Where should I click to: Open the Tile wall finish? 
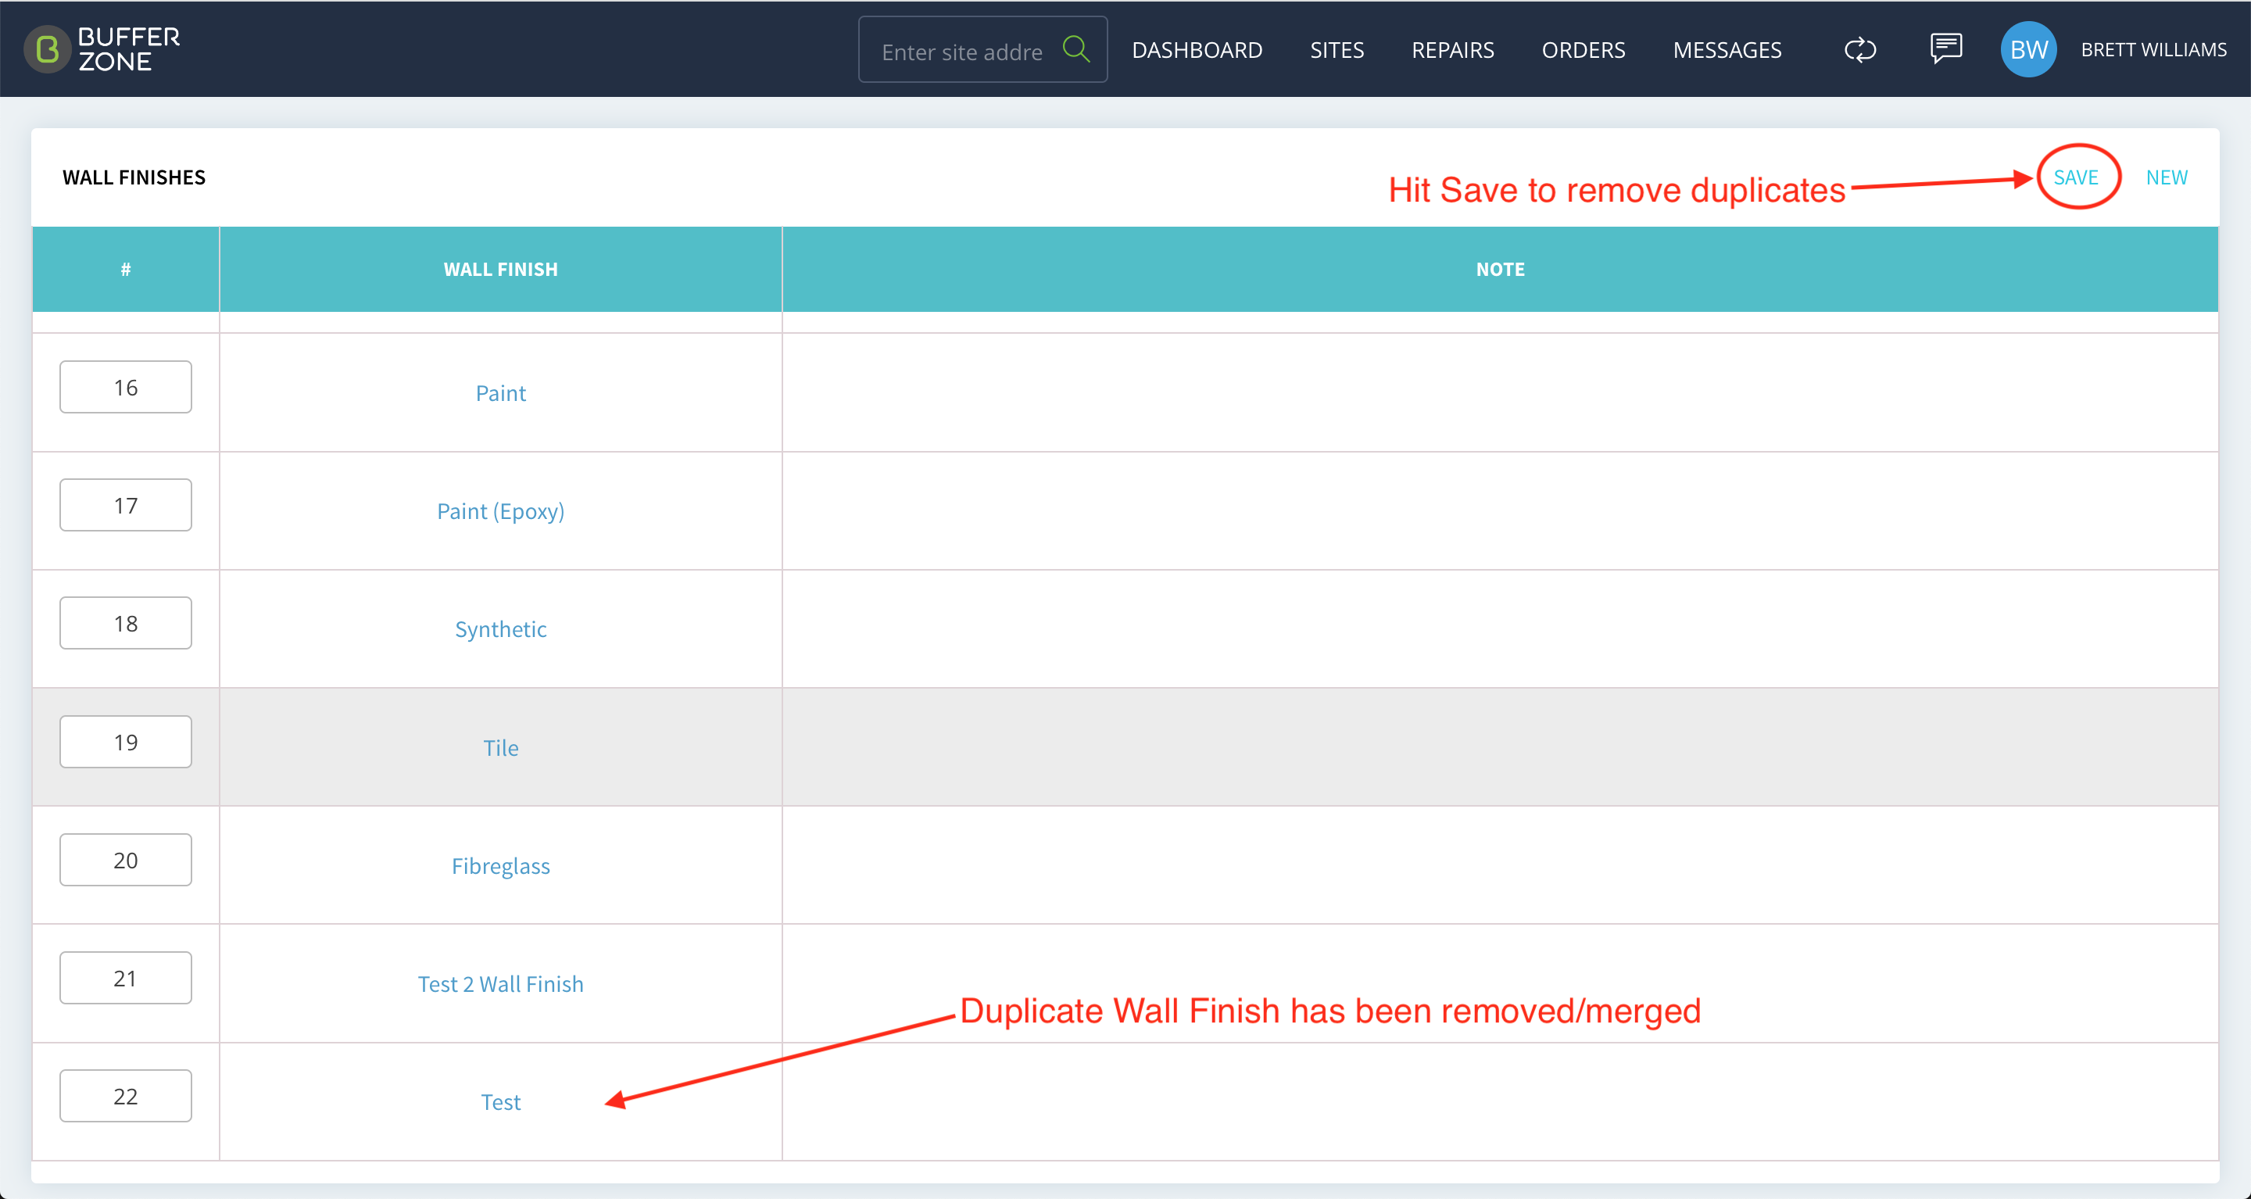501,748
